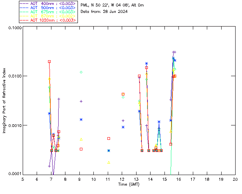Click the AOT 500nm legend entry

click(x=48, y=8)
